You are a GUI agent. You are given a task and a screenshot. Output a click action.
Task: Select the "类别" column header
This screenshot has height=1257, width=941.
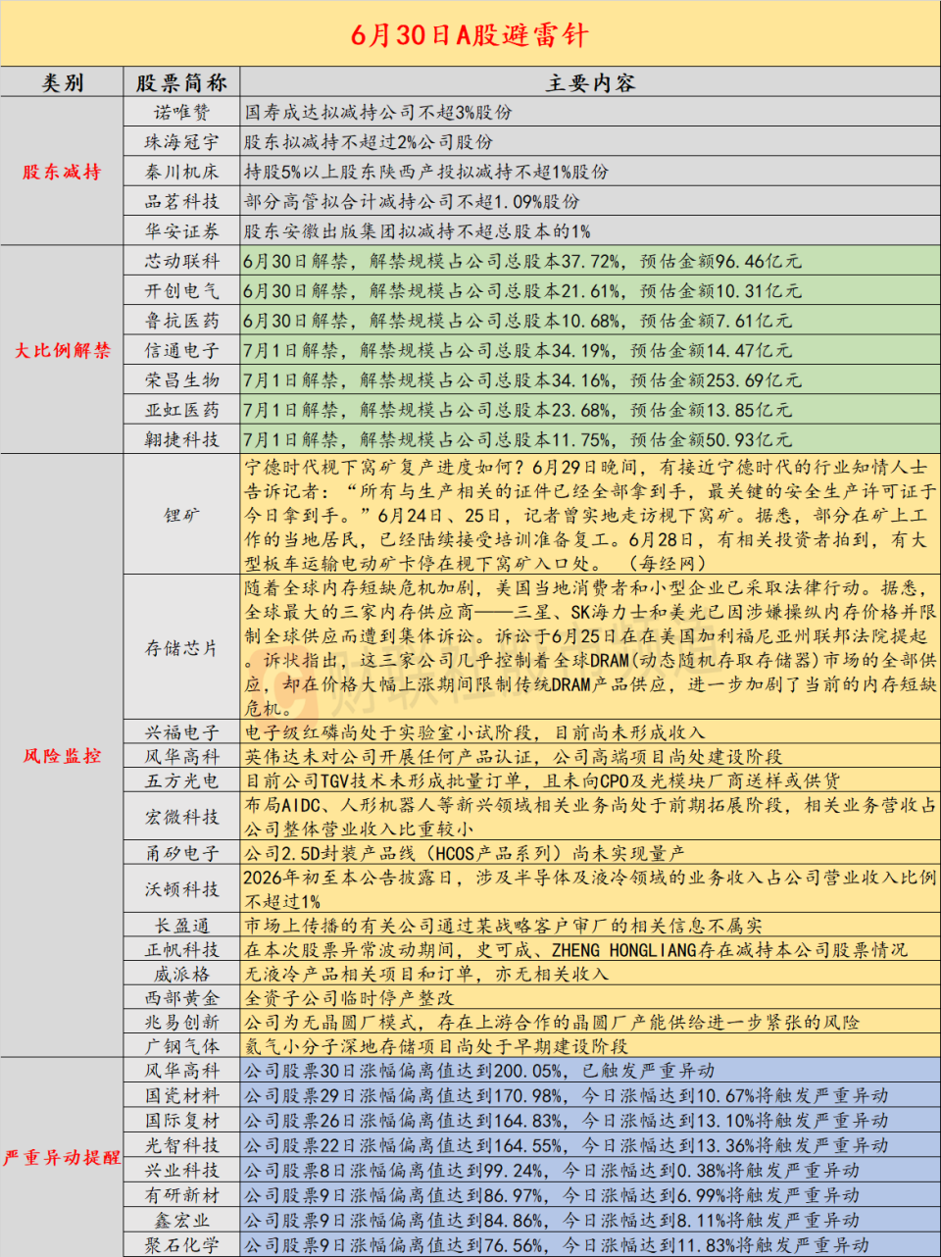click(x=63, y=83)
